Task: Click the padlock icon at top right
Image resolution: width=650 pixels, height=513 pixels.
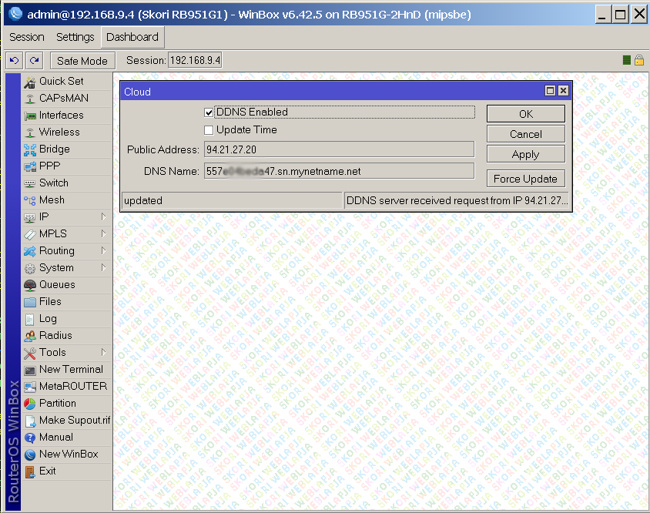Action: point(639,60)
